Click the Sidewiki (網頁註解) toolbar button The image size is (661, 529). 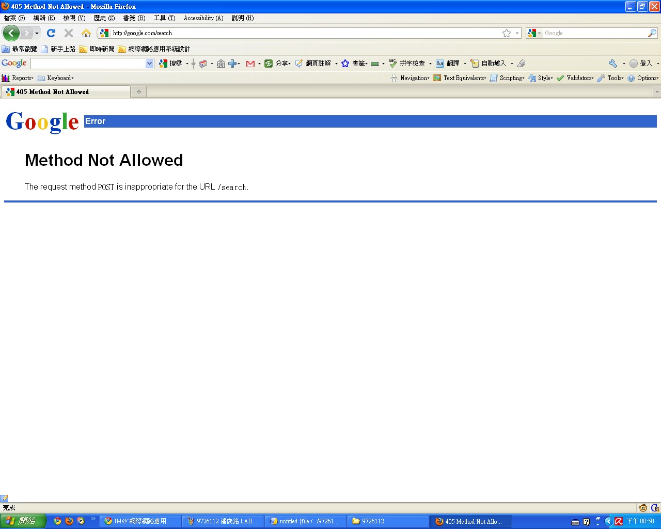[x=313, y=64]
